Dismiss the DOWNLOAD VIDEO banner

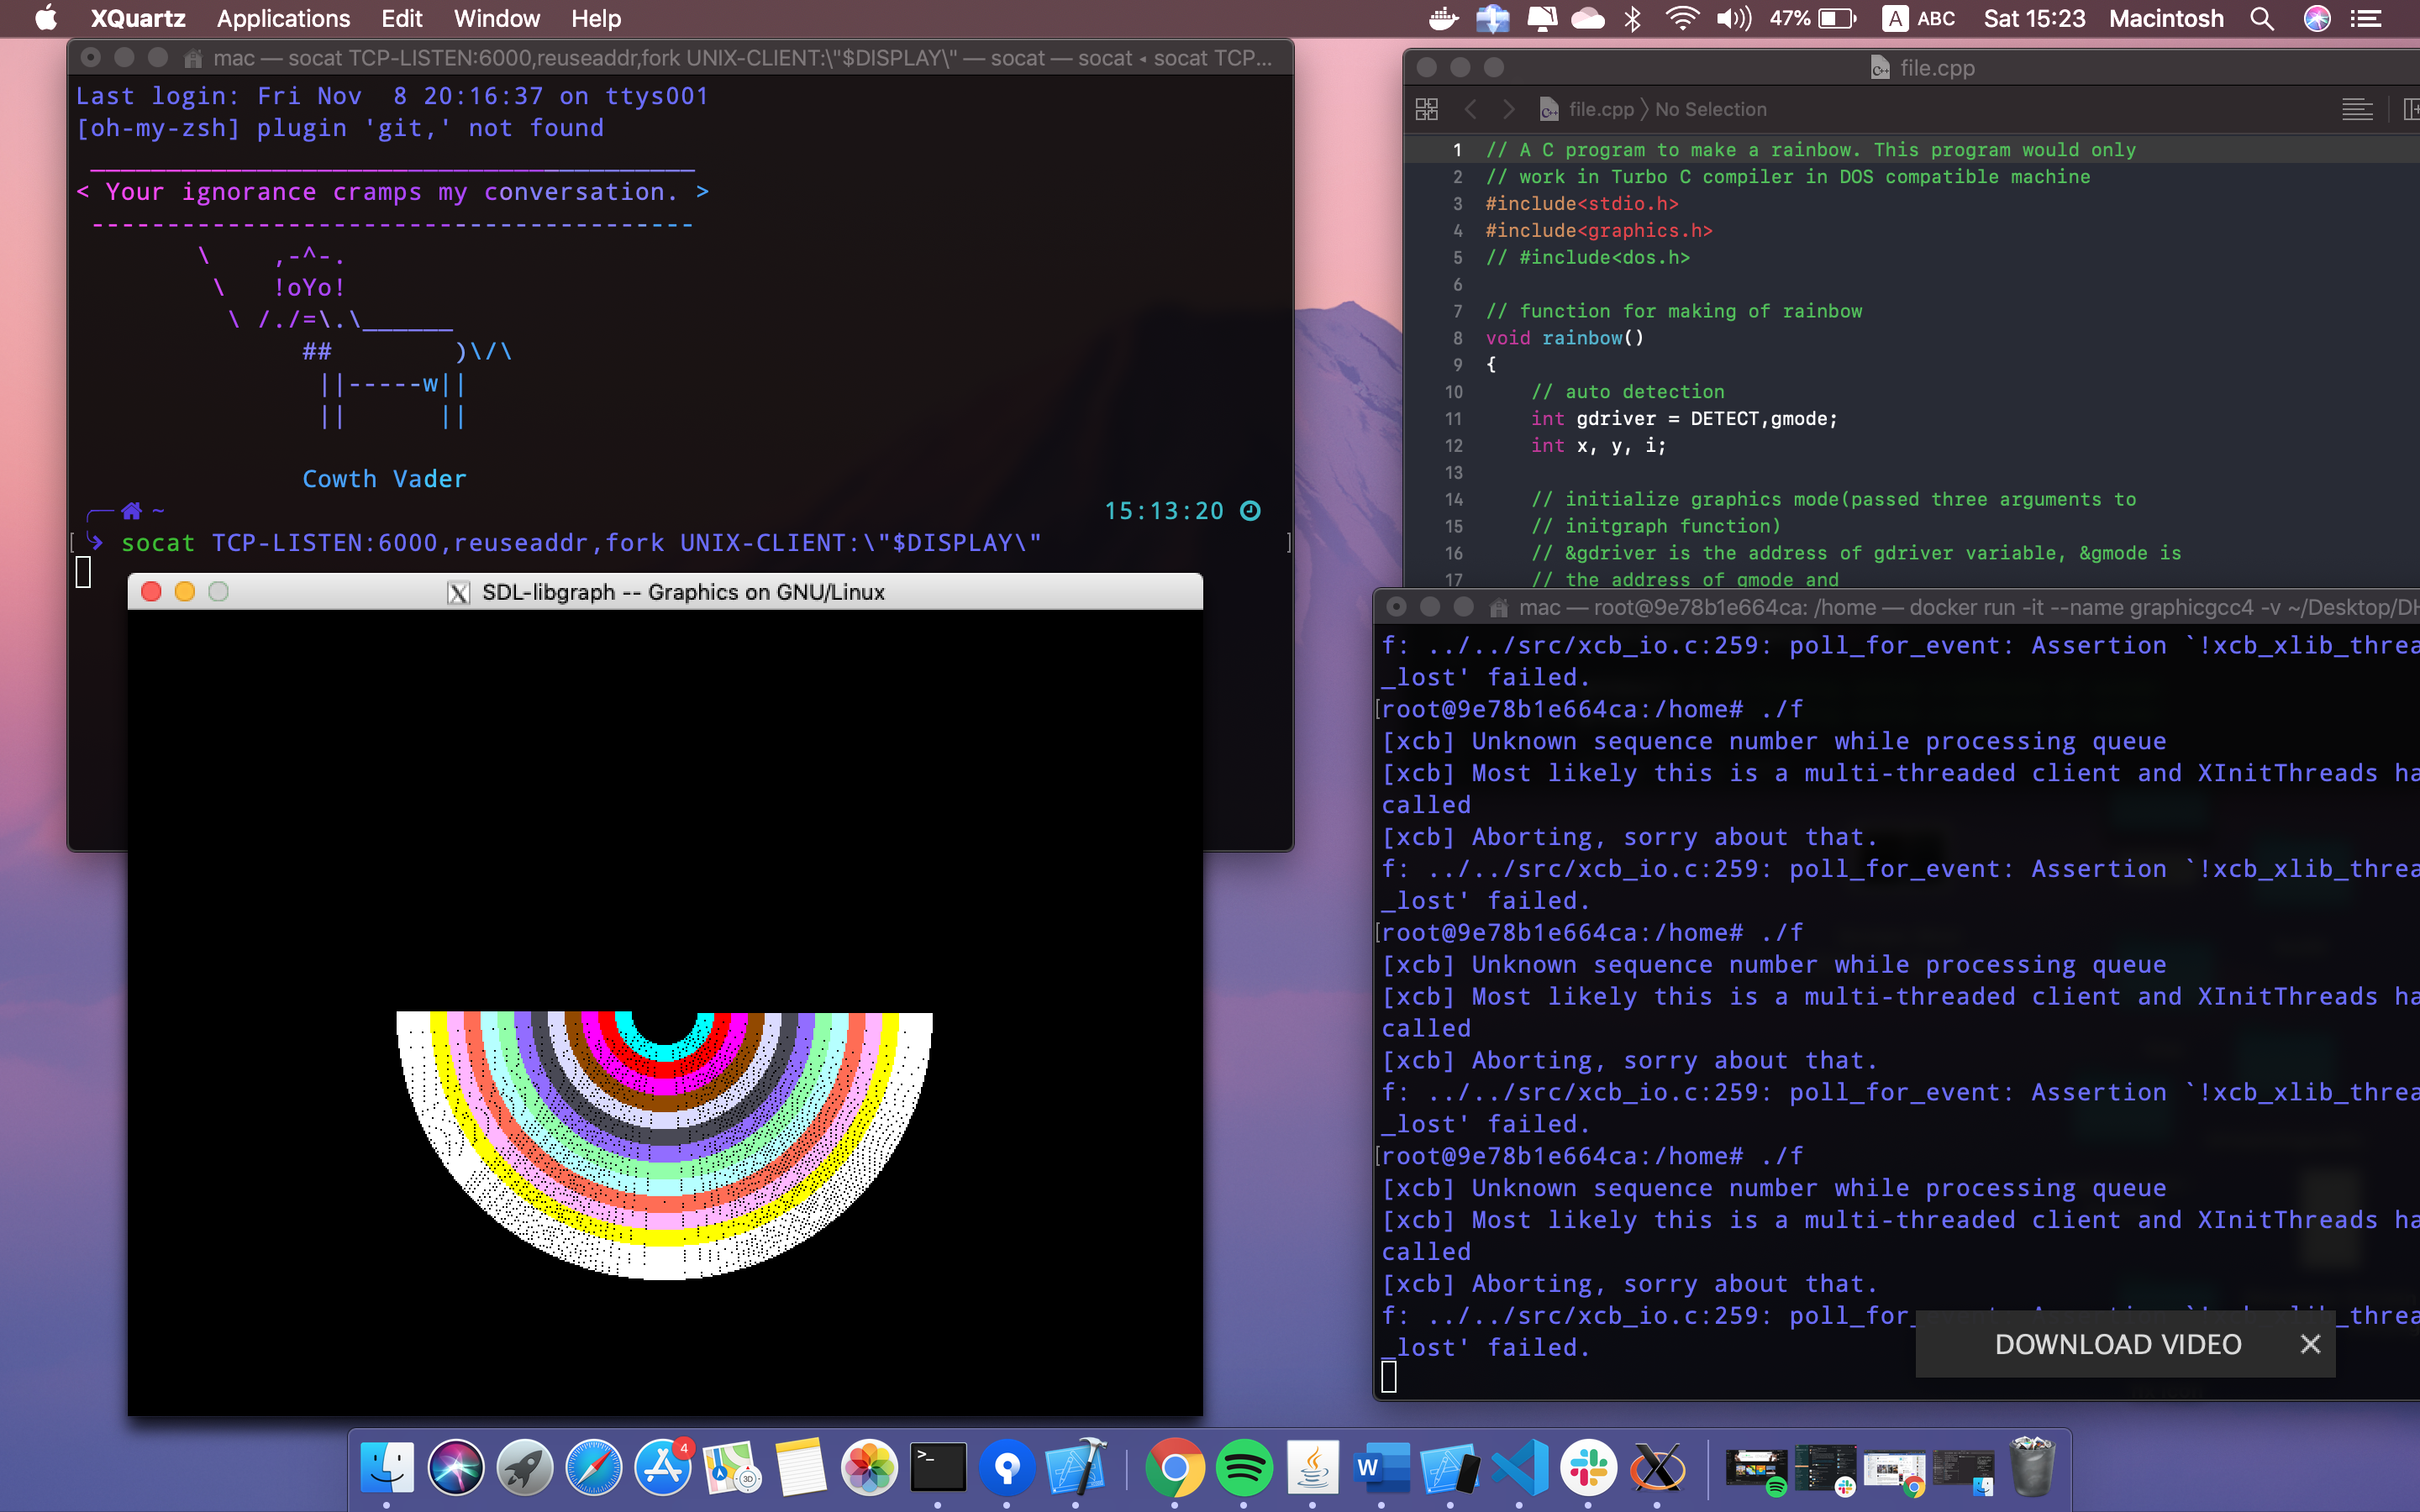[2309, 1344]
